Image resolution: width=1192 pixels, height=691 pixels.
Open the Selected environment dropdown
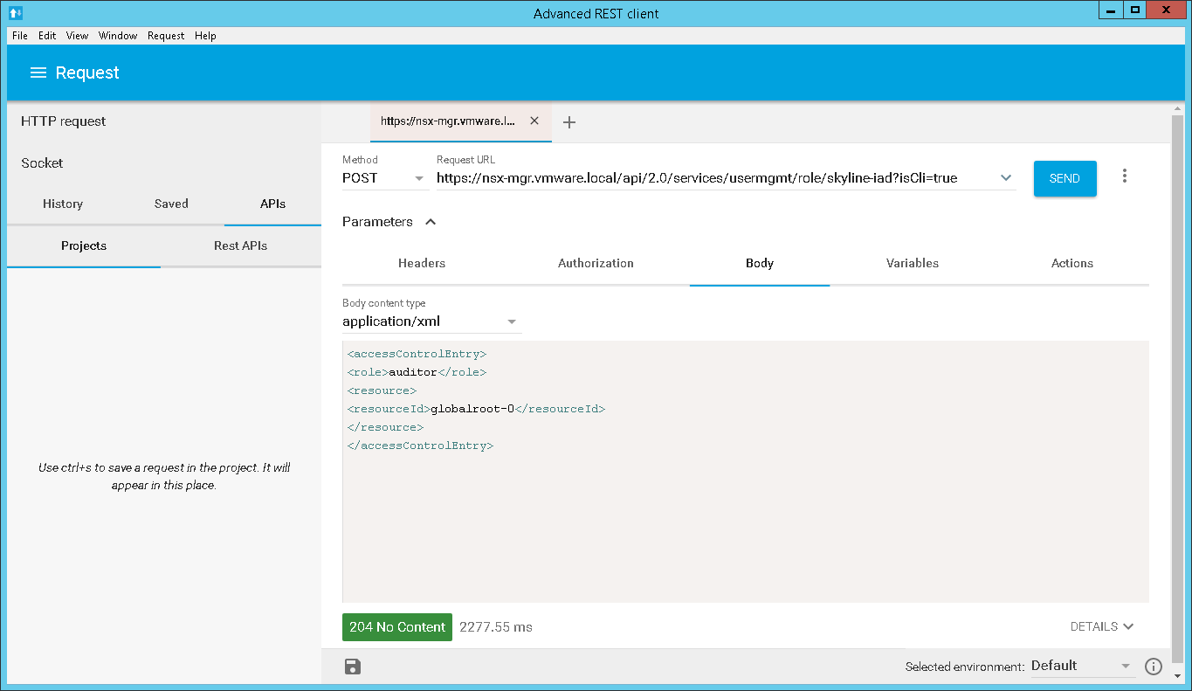pyautogui.click(x=1083, y=666)
